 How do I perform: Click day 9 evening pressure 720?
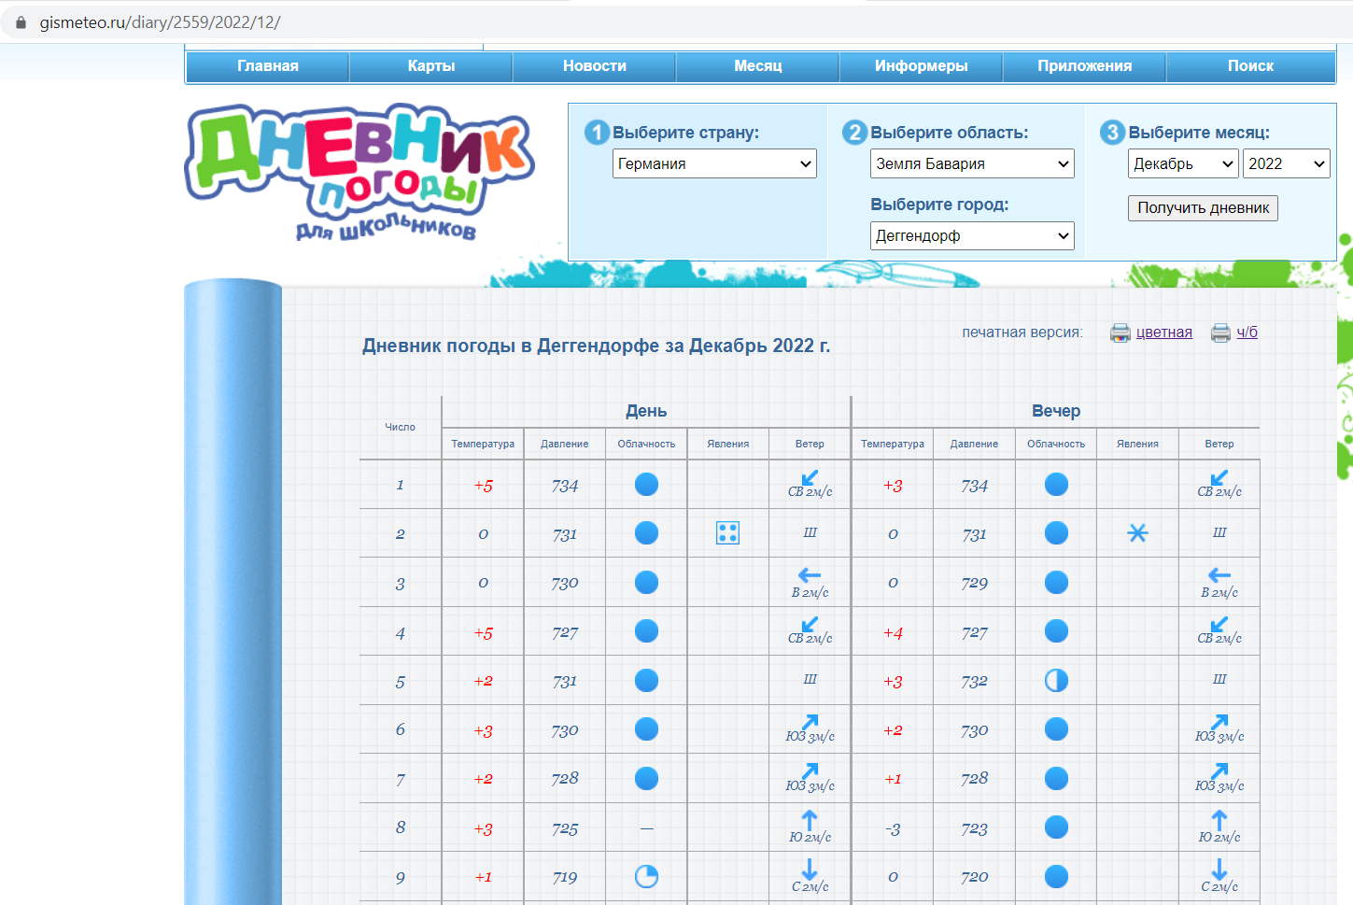click(974, 877)
